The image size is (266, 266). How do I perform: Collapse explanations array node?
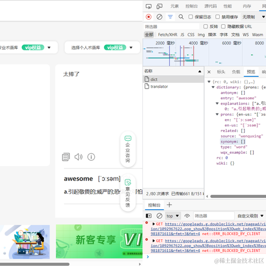(217, 104)
